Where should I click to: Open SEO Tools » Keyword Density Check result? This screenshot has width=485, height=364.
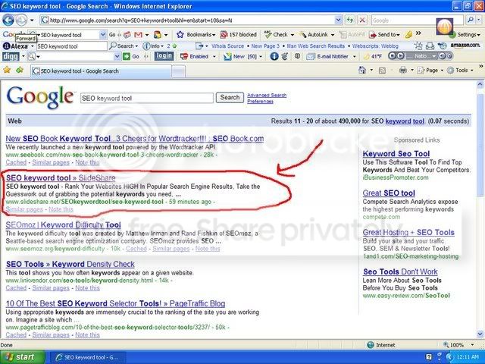click(x=70, y=264)
